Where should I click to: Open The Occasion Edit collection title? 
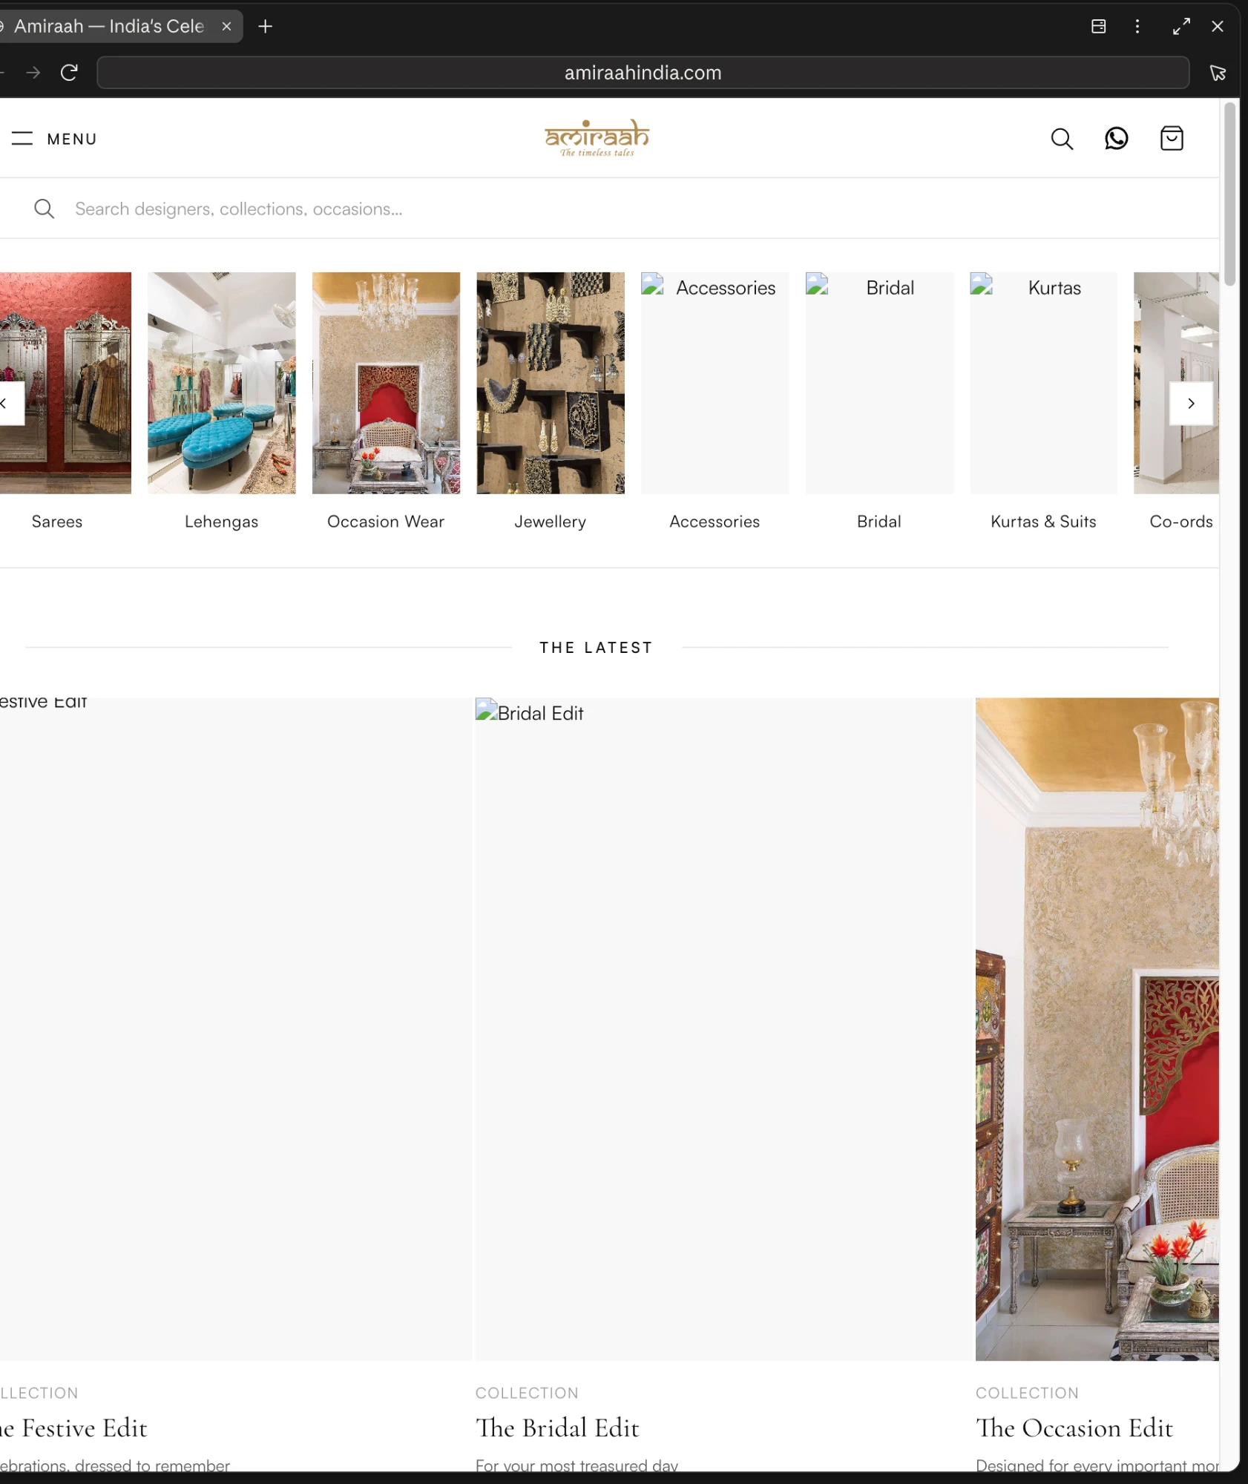pyautogui.click(x=1074, y=1428)
